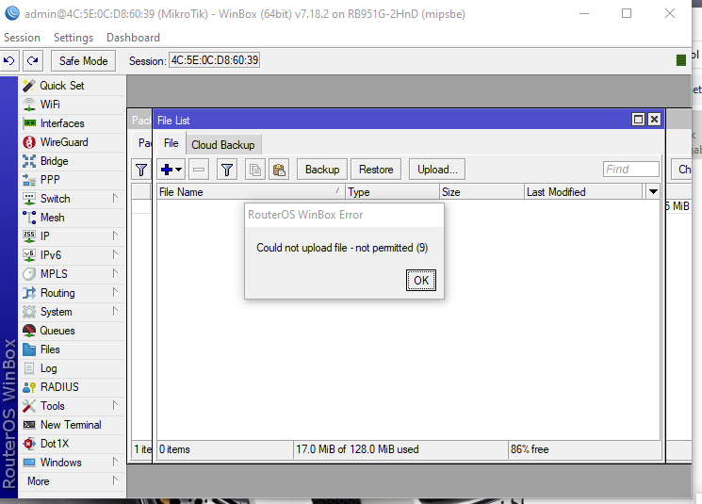Screen dimensions: 702x504
Task: Open the RADIUS section
Action: (72, 387)
